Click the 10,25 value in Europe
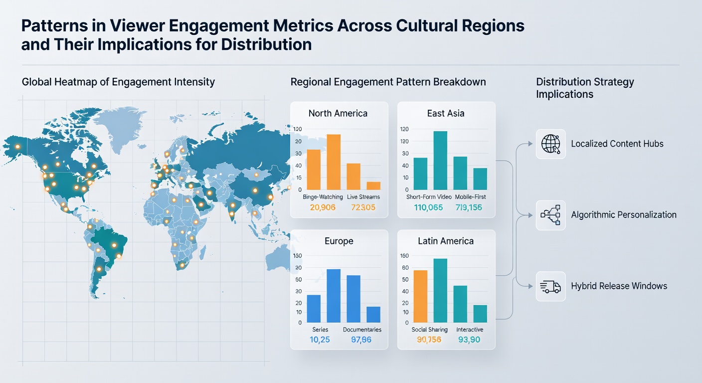Screen dimensions: 702x383 [320, 340]
